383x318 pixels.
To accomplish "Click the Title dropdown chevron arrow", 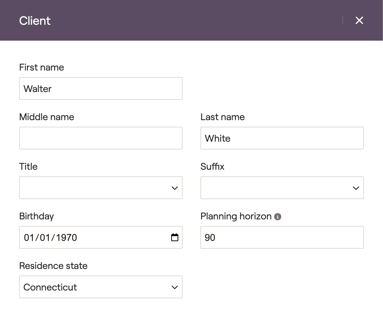I will pos(174,188).
